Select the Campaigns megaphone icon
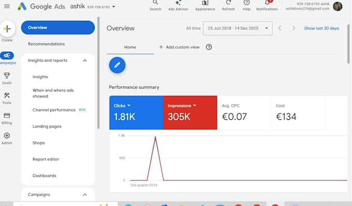Image resolution: width=352 pixels, height=206 pixels. point(7,56)
